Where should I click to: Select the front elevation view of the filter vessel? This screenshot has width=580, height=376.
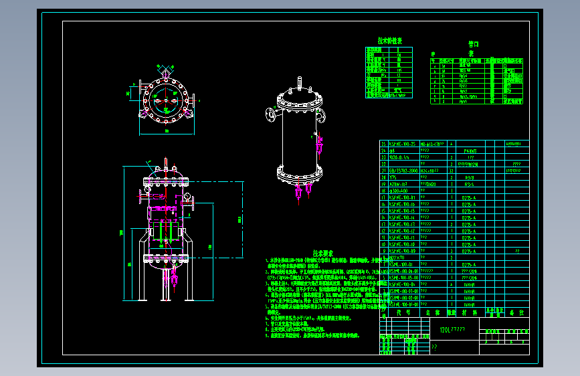click(167, 230)
